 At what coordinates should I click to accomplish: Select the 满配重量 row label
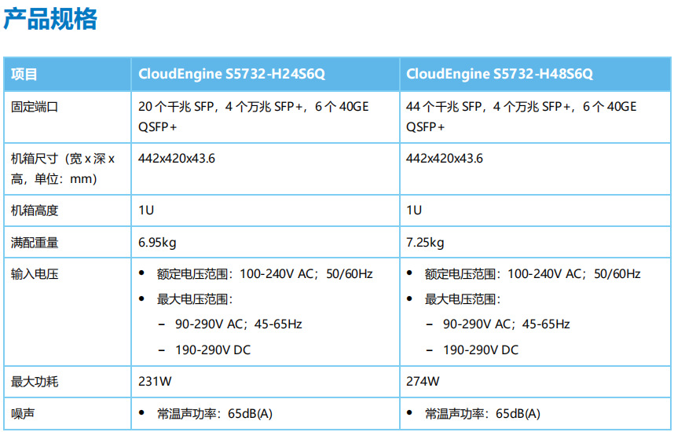coord(35,243)
